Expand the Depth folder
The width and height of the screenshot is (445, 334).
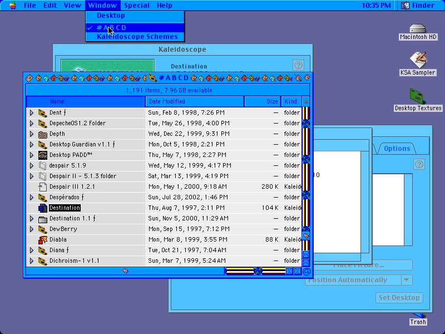[x=32, y=134]
